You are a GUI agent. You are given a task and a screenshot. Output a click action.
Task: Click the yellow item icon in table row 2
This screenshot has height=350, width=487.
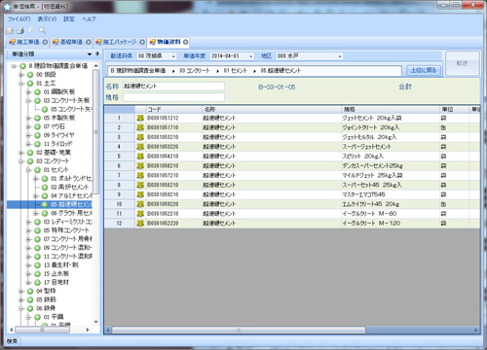[140, 127]
